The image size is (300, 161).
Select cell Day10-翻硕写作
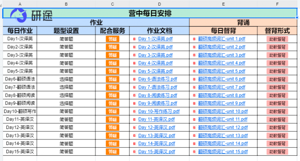[x=20, y=111]
